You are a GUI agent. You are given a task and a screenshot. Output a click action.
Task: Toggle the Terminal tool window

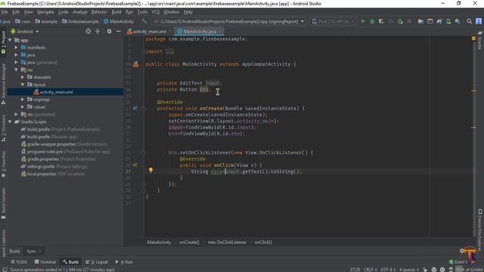(45, 262)
